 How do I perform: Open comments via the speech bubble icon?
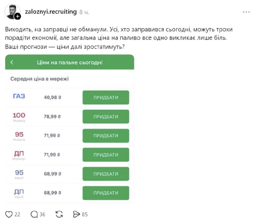(34, 214)
